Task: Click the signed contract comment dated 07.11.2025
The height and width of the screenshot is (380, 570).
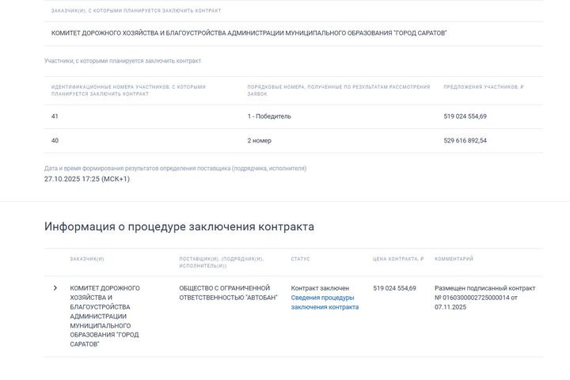Action: (x=484, y=298)
